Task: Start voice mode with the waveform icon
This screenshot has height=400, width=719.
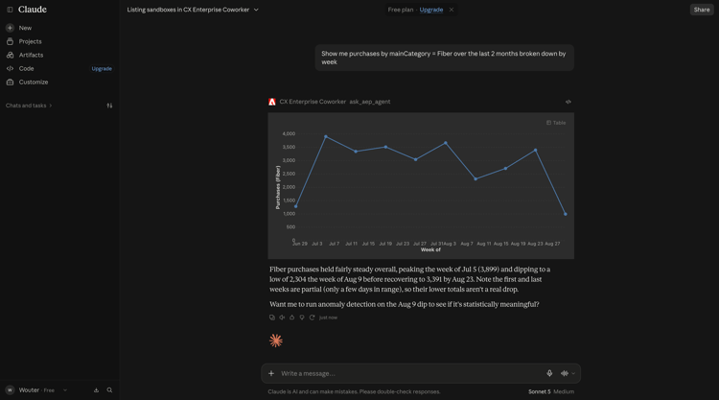Action: tap(565, 373)
